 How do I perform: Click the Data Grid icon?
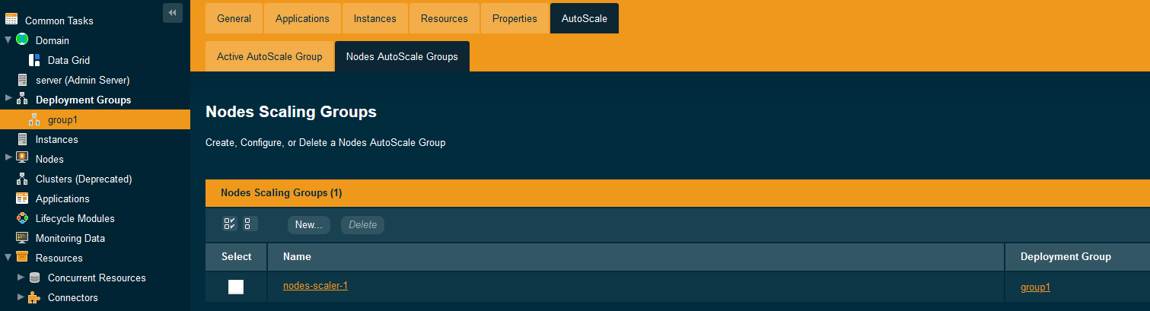pos(34,59)
